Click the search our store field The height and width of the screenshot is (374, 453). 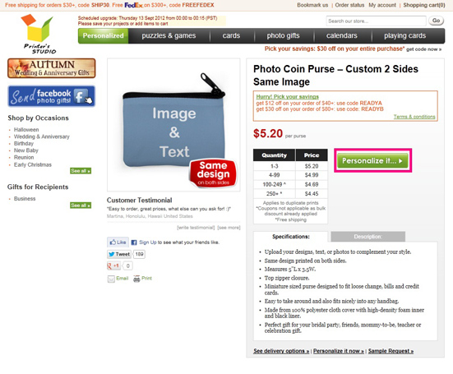tap(377, 21)
